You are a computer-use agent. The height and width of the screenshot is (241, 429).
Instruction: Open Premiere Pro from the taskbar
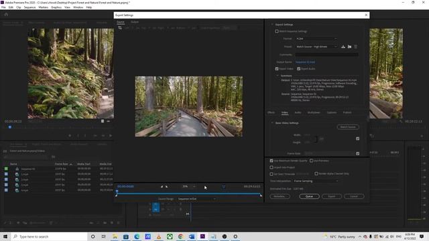(x=202, y=236)
